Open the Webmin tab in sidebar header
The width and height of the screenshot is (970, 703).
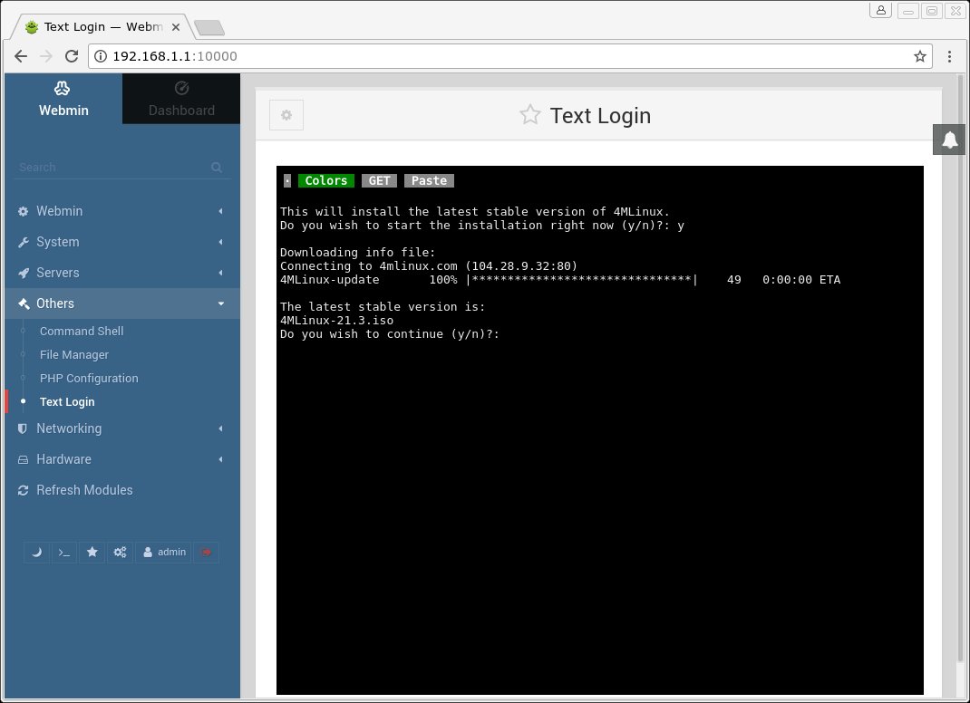(x=63, y=99)
